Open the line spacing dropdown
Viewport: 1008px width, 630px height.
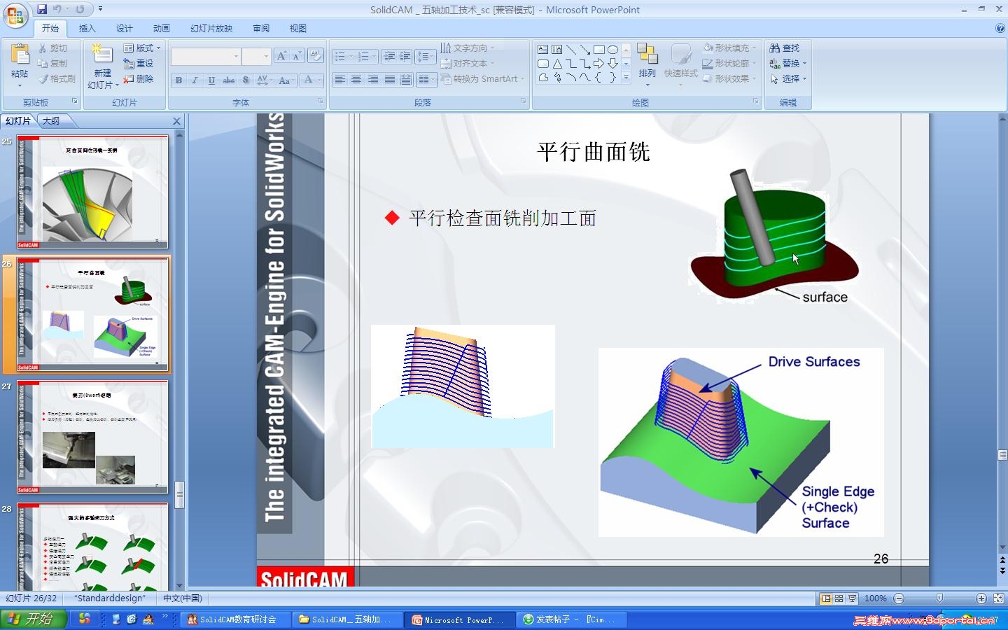point(426,57)
